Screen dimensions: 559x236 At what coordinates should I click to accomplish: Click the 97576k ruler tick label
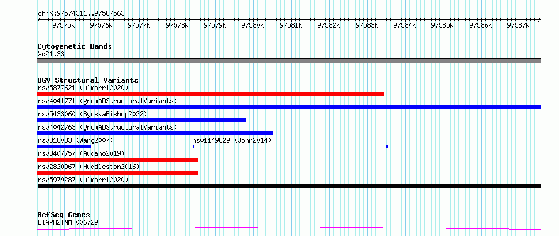(101, 25)
